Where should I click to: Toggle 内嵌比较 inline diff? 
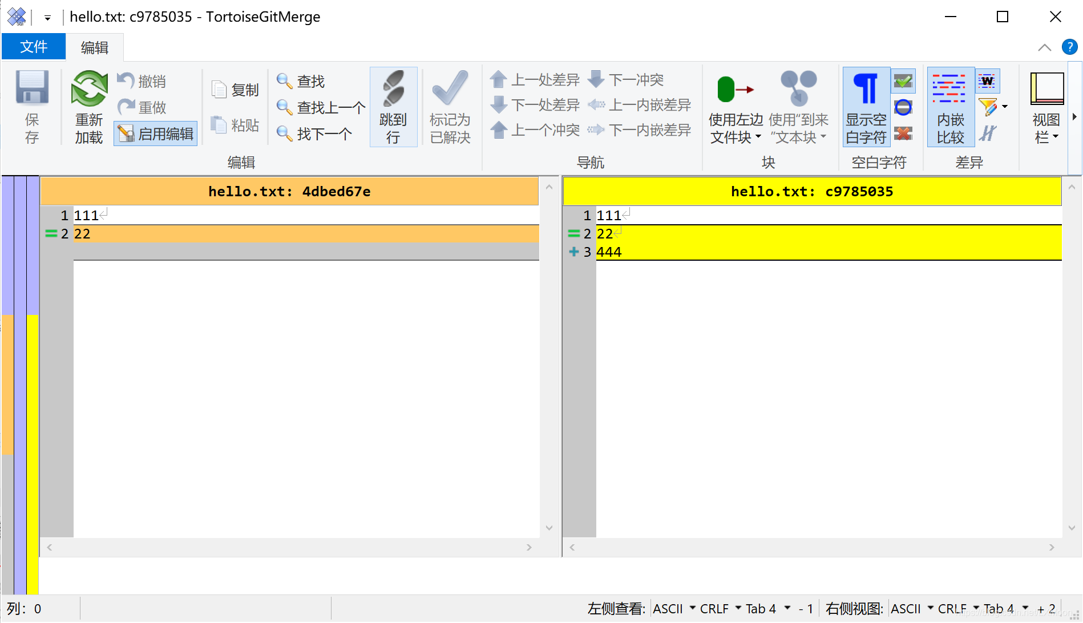coord(950,107)
